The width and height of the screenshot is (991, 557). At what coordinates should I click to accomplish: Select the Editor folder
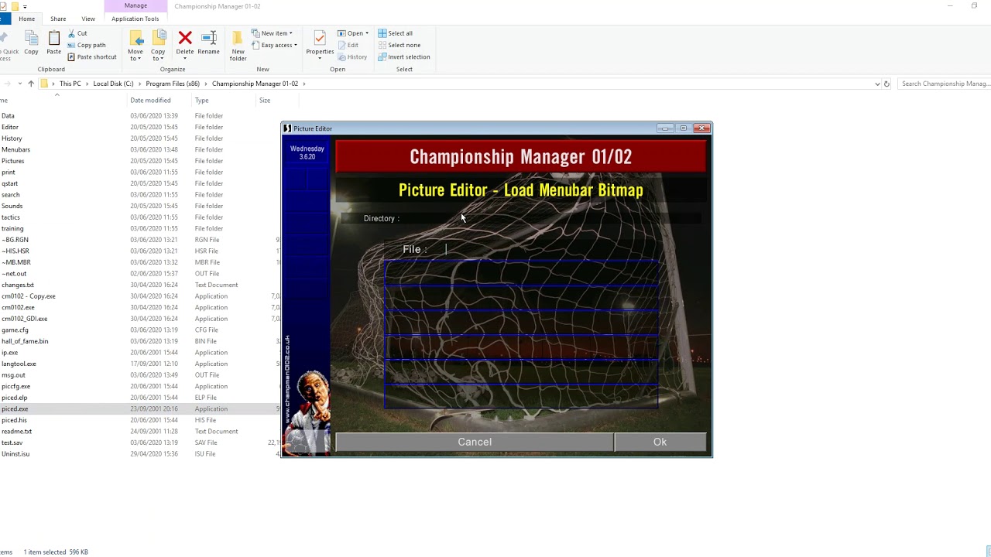[x=10, y=127]
